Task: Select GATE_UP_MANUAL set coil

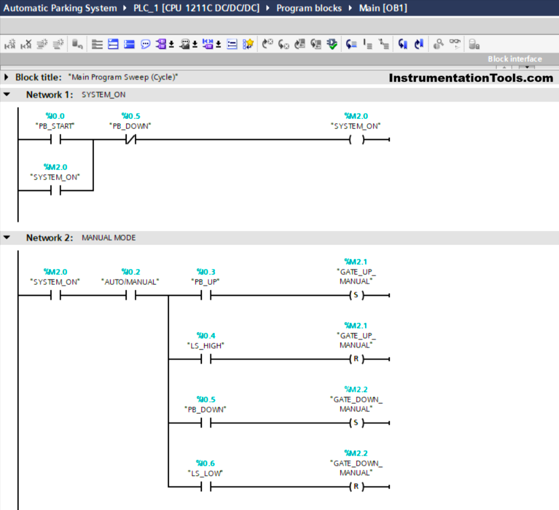Action: click(x=357, y=295)
